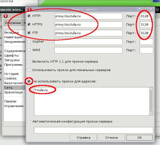Viewport: 160px width, 145px height.
Task: Enable the Gopher proxy checkbox
Action: [29, 41]
